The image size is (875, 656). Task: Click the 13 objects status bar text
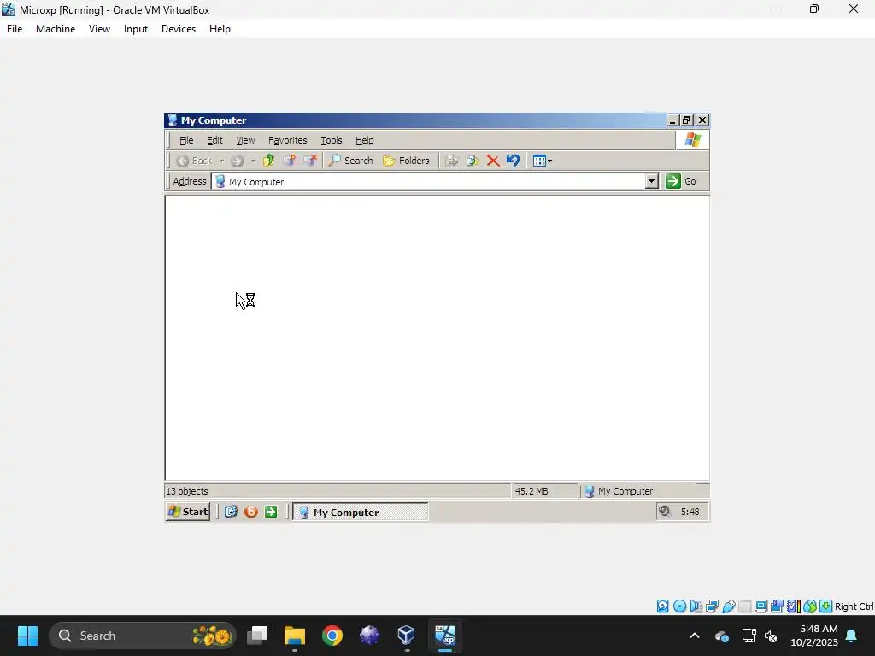(x=187, y=491)
